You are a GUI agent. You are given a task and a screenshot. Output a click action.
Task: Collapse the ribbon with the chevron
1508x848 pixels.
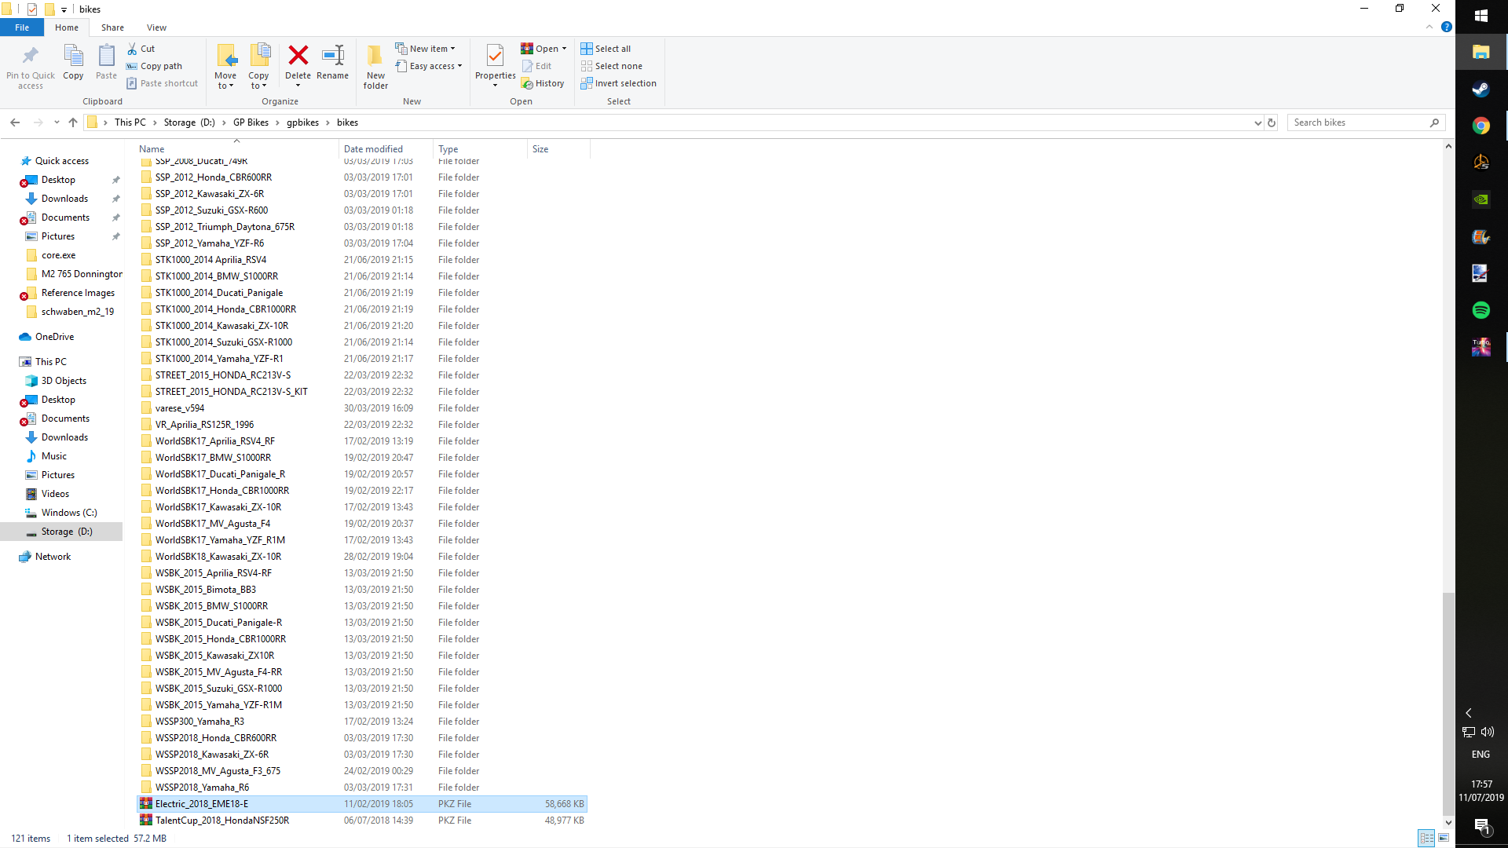(x=1429, y=27)
